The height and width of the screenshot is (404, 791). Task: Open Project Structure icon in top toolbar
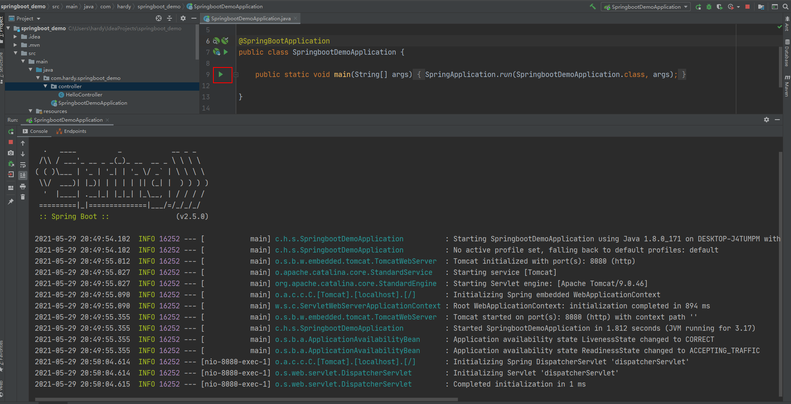click(x=761, y=7)
